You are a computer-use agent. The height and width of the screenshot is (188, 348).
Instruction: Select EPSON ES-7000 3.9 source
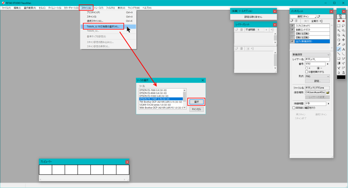click(161, 90)
